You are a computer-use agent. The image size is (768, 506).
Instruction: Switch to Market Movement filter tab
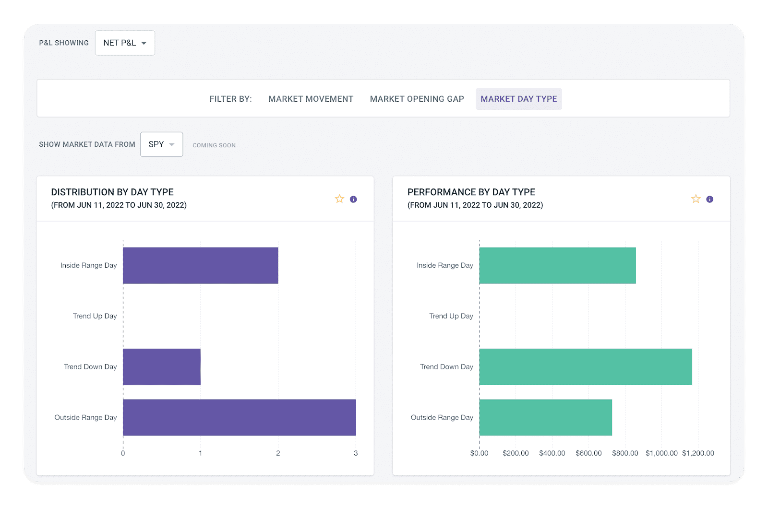[x=311, y=99]
